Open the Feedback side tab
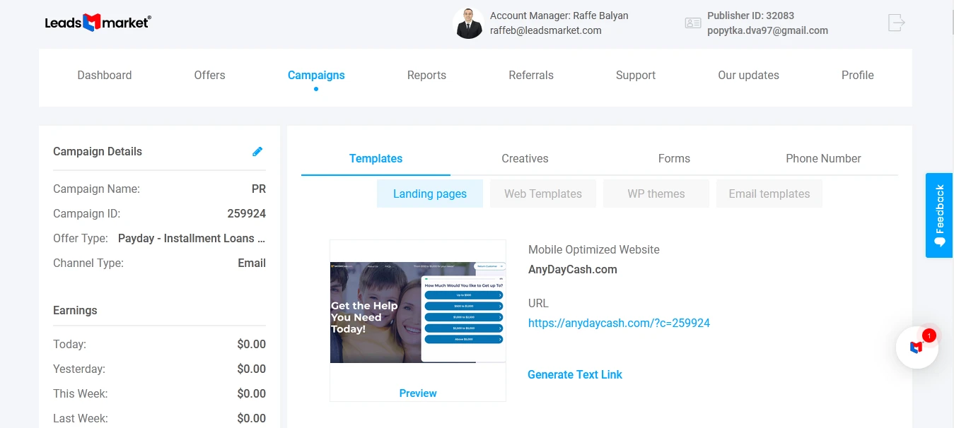This screenshot has height=428, width=954. [939, 215]
